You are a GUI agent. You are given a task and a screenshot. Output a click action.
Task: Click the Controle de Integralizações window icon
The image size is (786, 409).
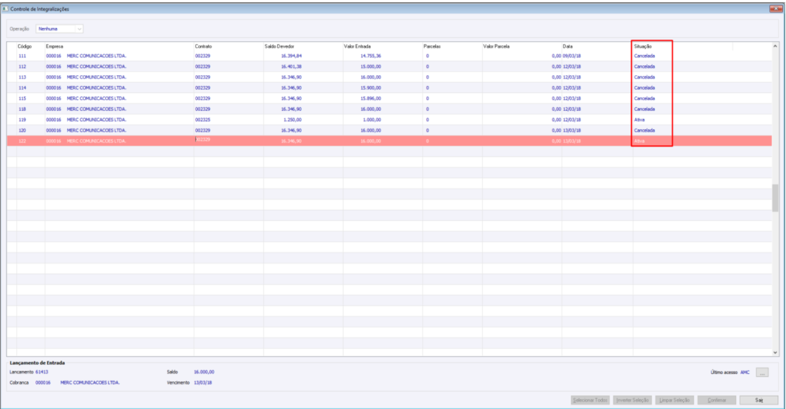pos(6,9)
